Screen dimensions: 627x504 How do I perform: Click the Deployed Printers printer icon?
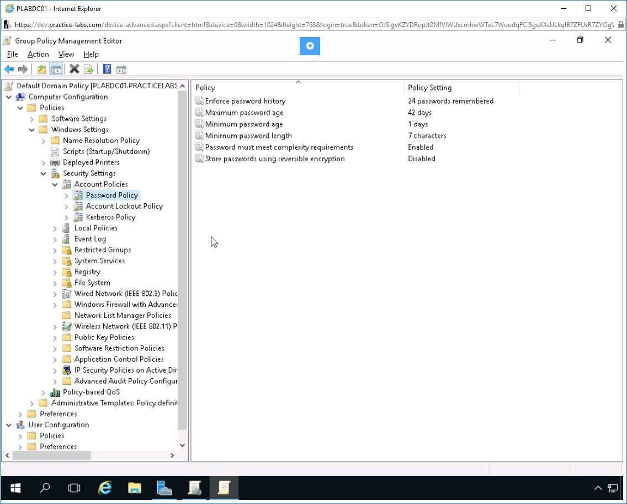click(x=55, y=162)
